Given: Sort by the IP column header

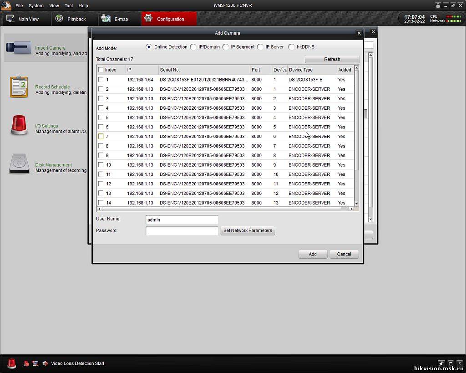Looking at the screenshot, I should [x=142, y=70].
